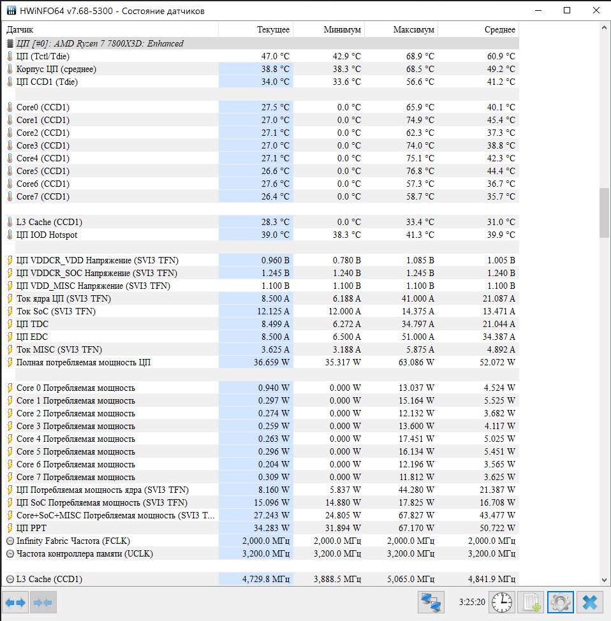Click the Минимум column header
Screen dimensions: 611x621
[x=329, y=30]
